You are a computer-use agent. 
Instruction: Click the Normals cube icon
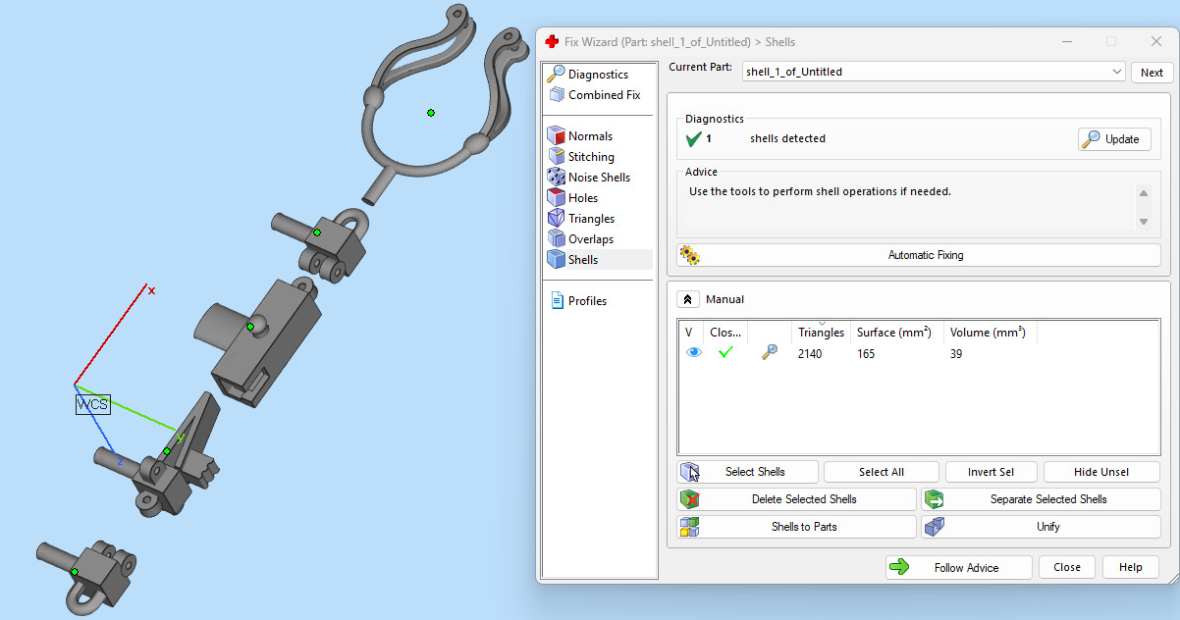(x=556, y=136)
